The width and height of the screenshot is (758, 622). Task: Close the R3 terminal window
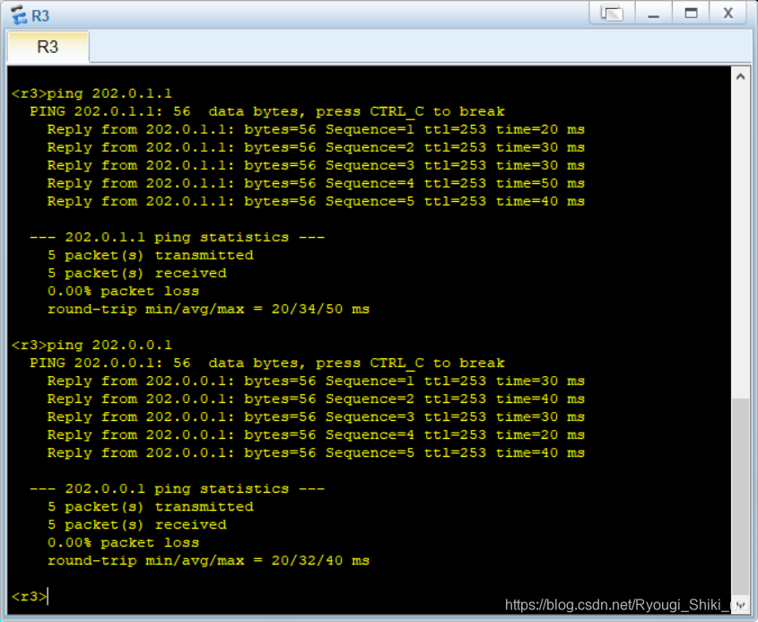(728, 13)
